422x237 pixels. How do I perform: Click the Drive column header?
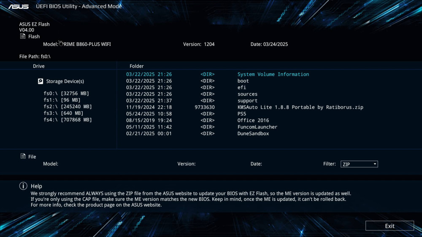click(39, 66)
